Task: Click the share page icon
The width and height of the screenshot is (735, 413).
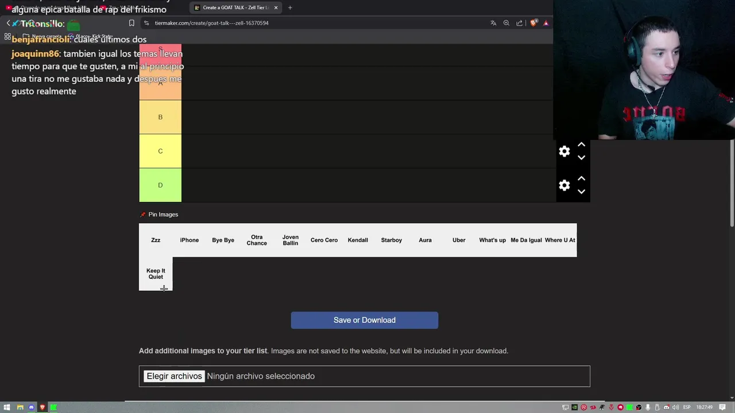Action: pos(519,23)
